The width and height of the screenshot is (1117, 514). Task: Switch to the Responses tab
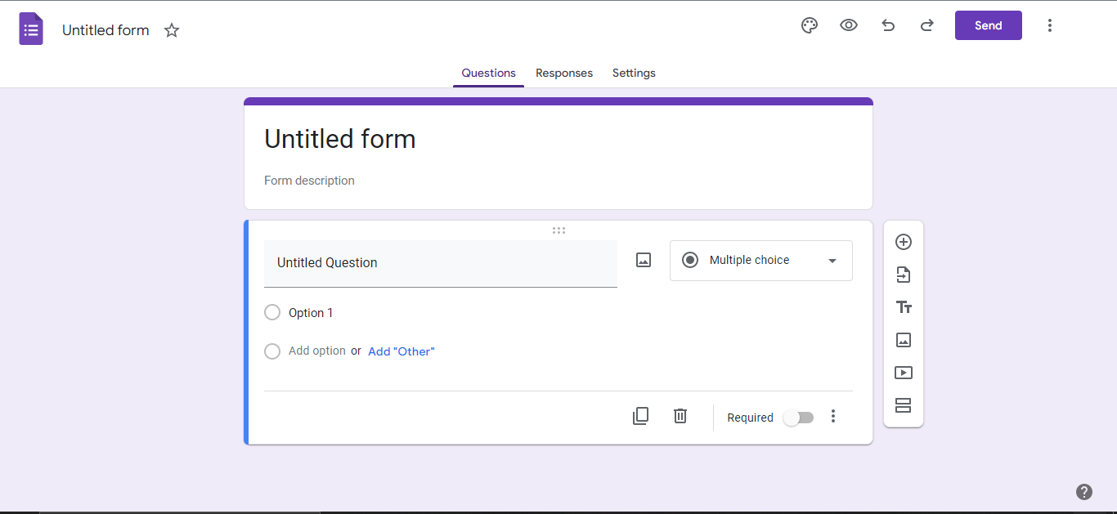[564, 73]
